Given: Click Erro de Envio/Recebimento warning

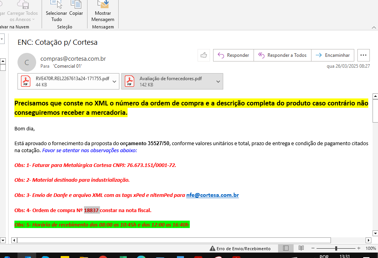Looking at the screenshot, I should pos(240,248).
